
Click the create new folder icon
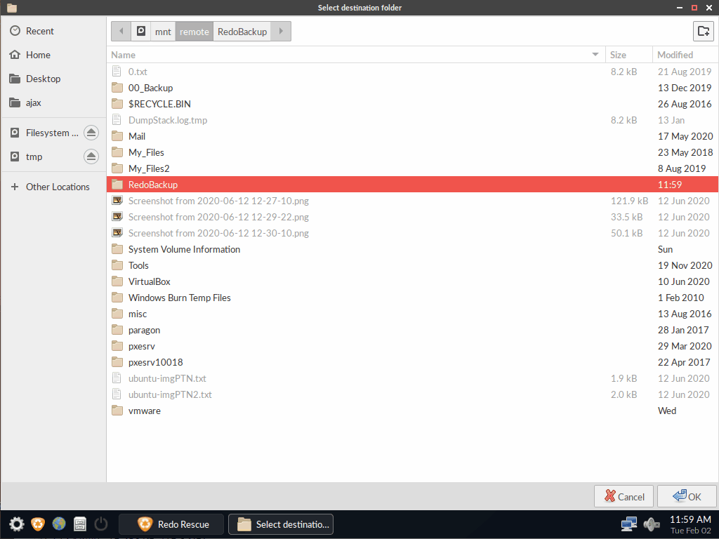point(704,31)
